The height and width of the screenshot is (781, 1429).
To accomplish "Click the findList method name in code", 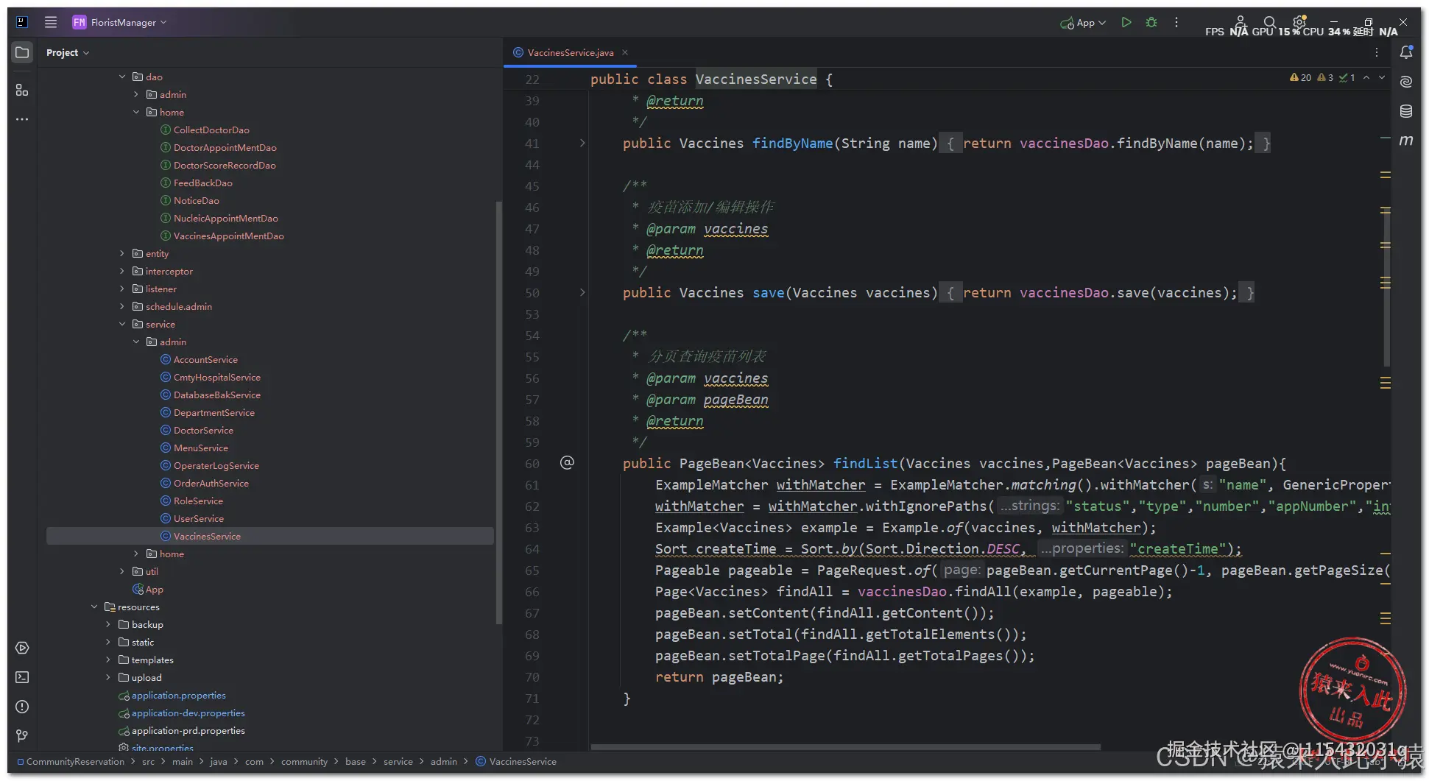I will pyautogui.click(x=865, y=463).
